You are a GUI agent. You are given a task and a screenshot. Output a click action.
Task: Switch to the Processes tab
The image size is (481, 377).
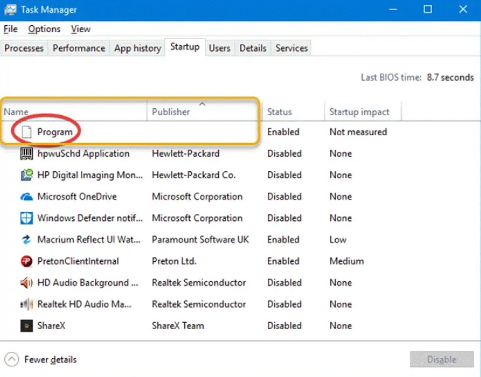pyautogui.click(x=24, y=48)
